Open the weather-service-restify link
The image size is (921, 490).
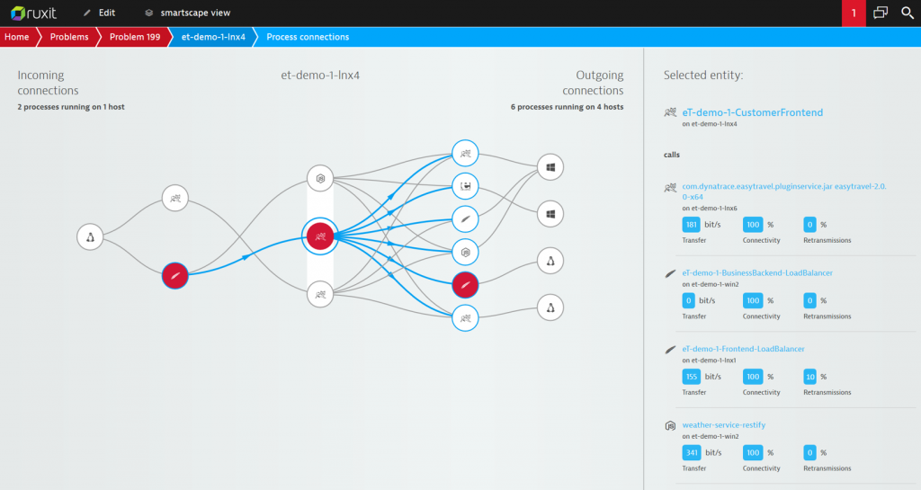click(x=724, y=425)
